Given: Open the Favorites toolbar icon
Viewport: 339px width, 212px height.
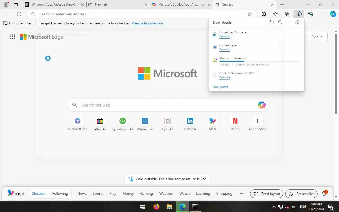Looking at the screenshot, I should (275, 14).
